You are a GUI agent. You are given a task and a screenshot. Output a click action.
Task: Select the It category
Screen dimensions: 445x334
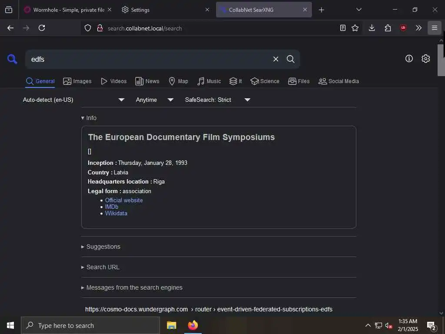pos(236,81)
